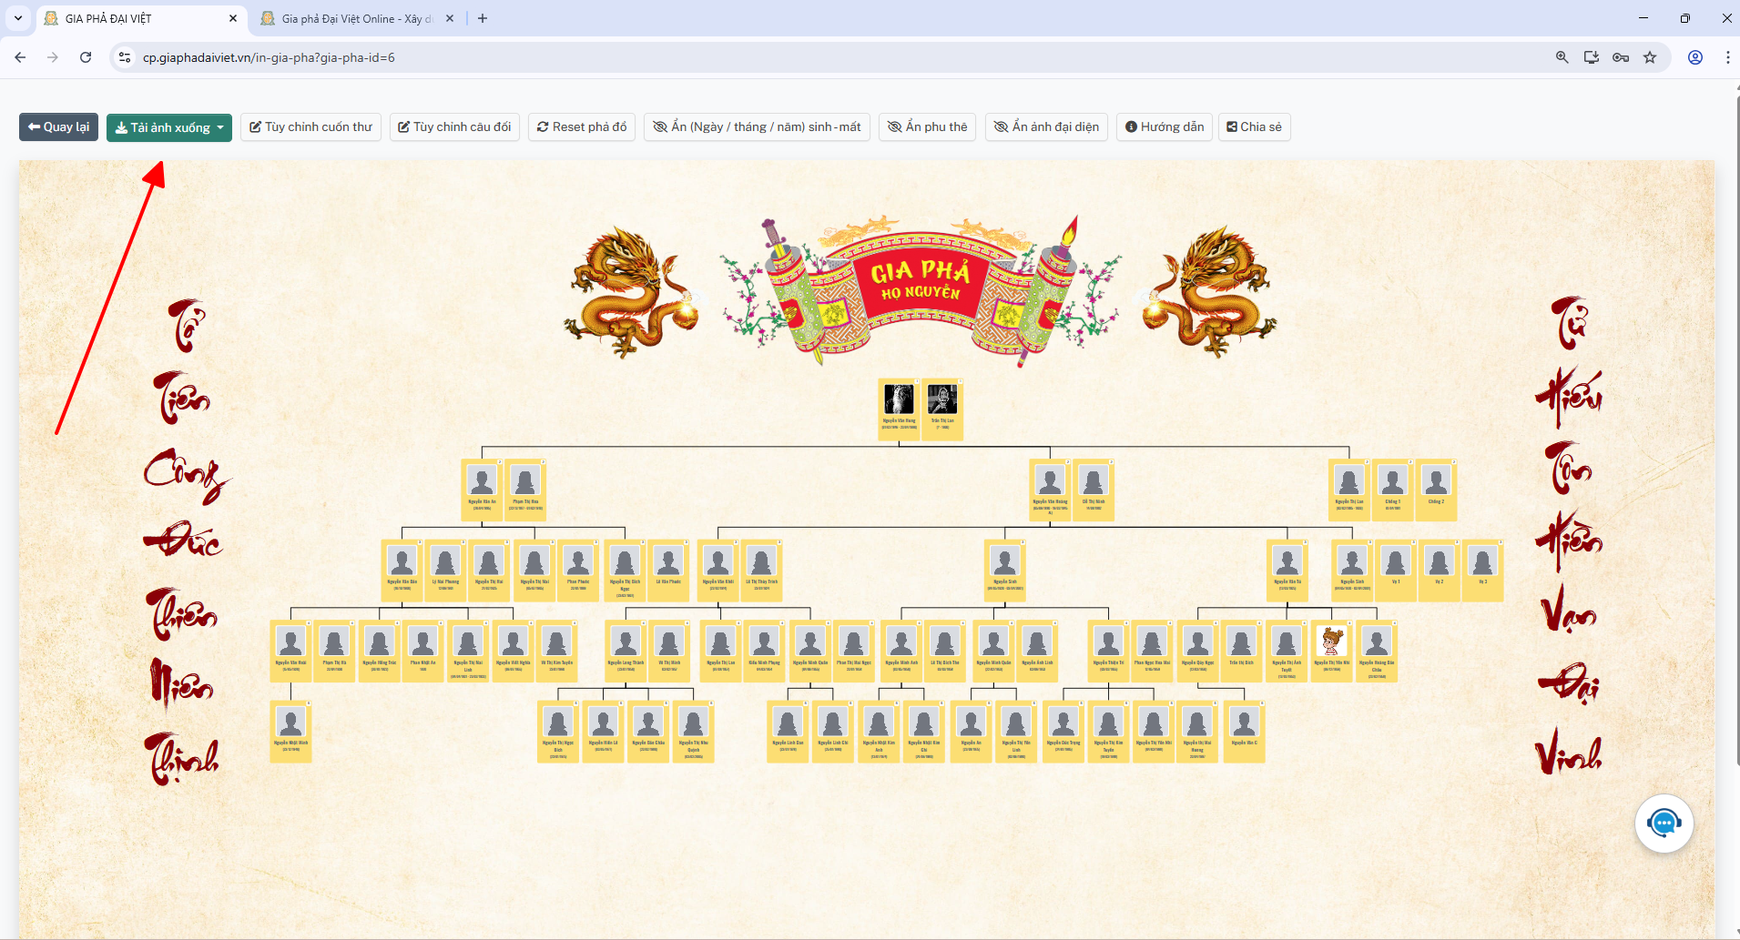Image resolution: width=1740 pixels, height=940 pixels.
Task: Click the zoom magnifier icon in address bar
Action: pos(1562,57)
